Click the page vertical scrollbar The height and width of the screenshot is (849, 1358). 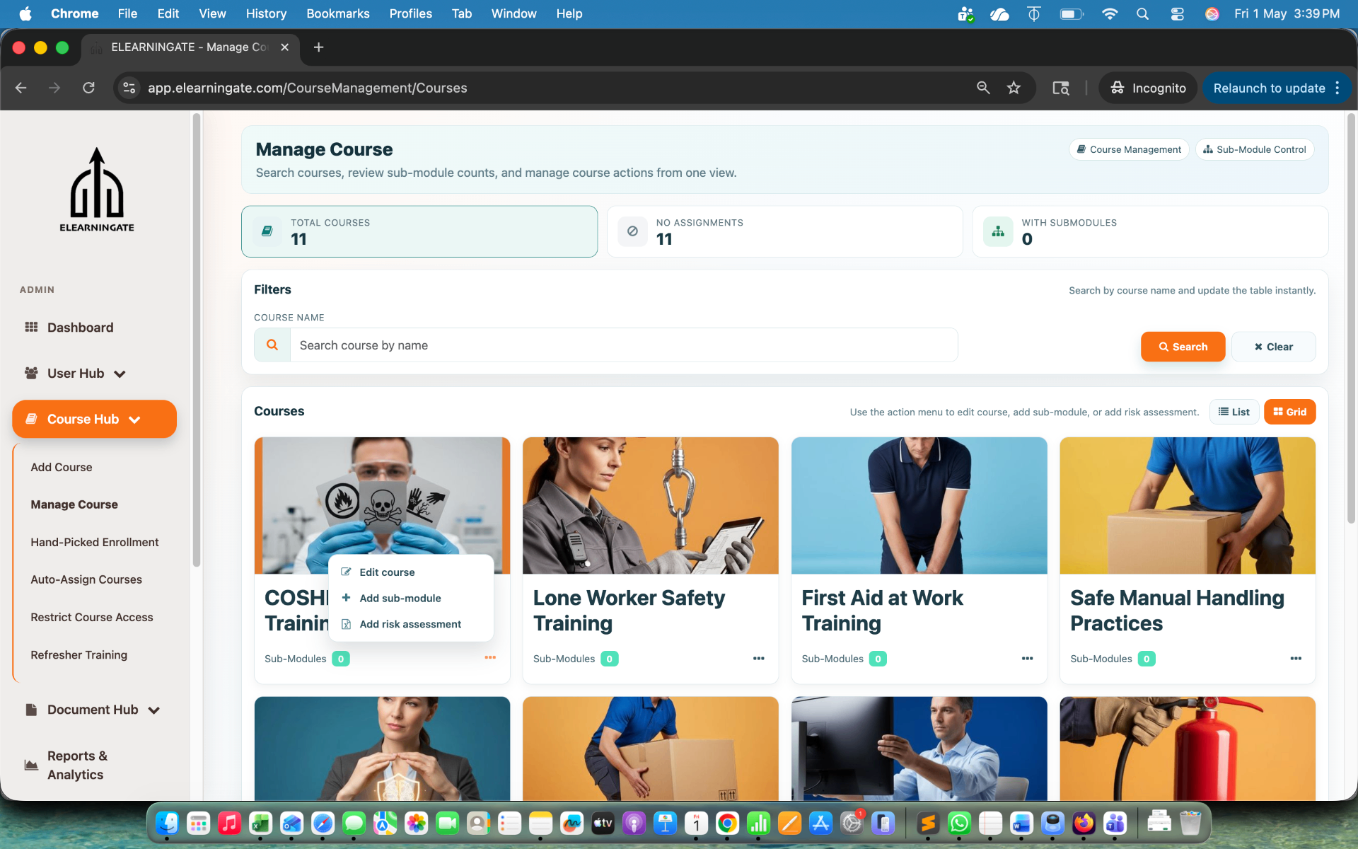[1352, 318]
